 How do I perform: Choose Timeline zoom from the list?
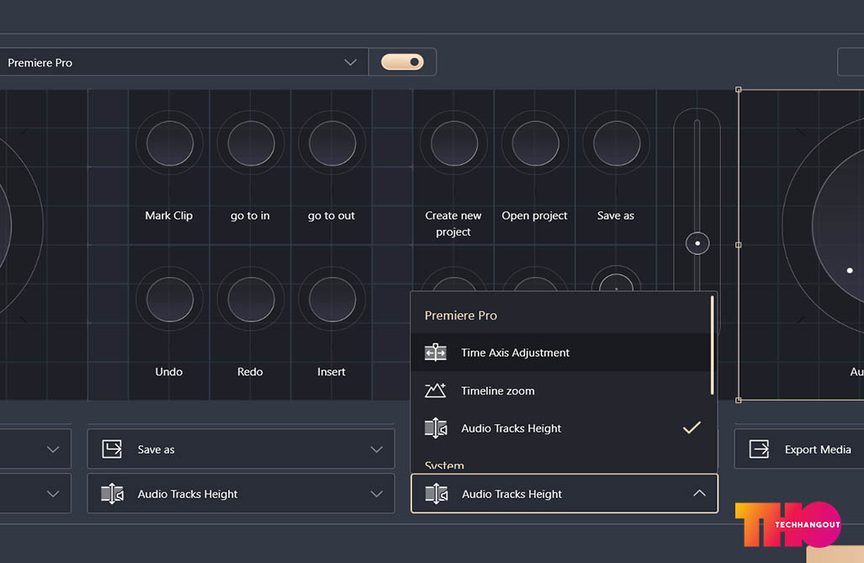[560, 390]
